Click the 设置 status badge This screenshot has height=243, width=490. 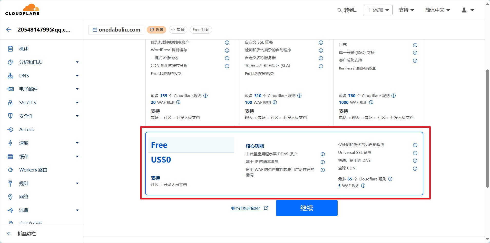(156, 30)
